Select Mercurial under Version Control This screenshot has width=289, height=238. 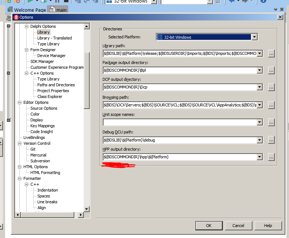click(x=38, y=155)
